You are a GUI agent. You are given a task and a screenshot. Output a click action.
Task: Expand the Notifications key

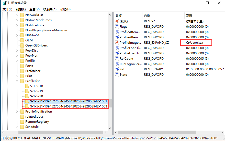(17, 25)
